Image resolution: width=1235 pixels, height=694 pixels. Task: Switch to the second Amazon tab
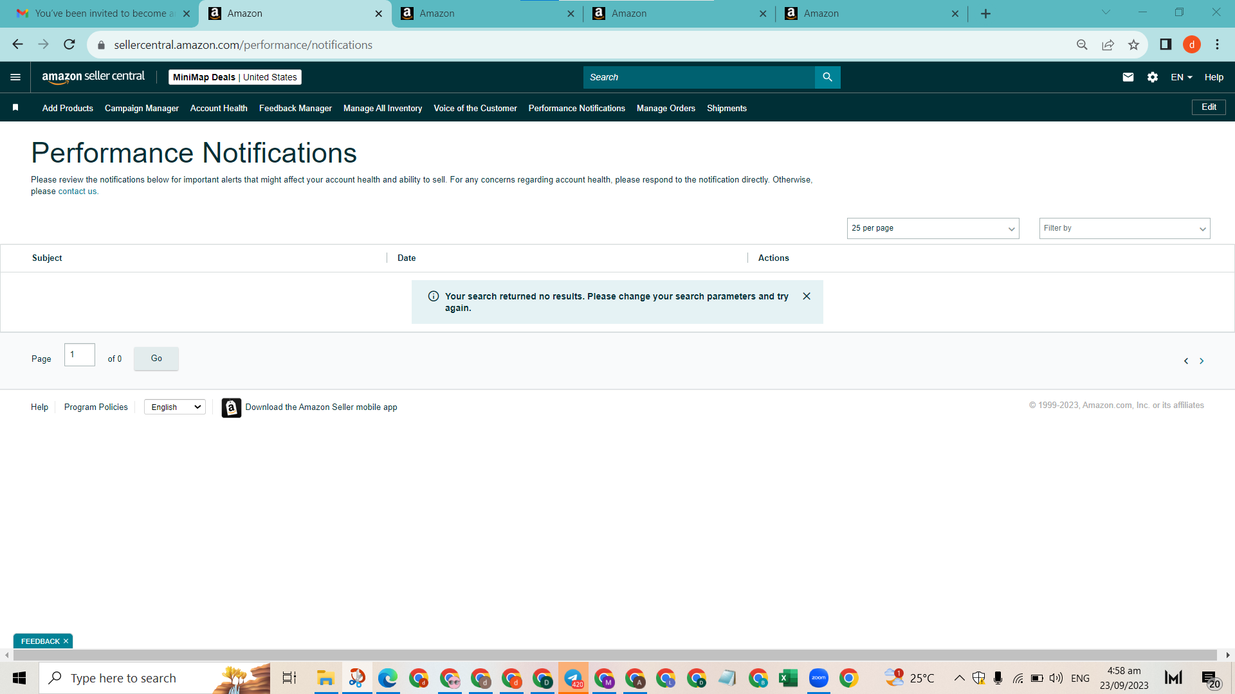(487, 13)
